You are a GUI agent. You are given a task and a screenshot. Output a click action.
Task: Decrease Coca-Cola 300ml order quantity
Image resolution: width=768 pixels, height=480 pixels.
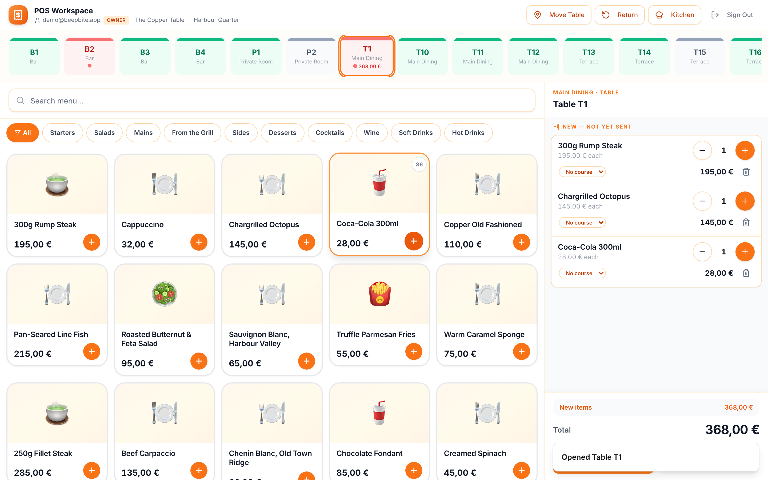(702, 252)
